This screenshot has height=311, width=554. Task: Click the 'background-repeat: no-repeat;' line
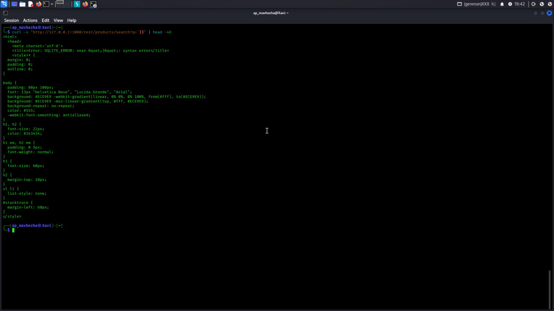(41, 106)
